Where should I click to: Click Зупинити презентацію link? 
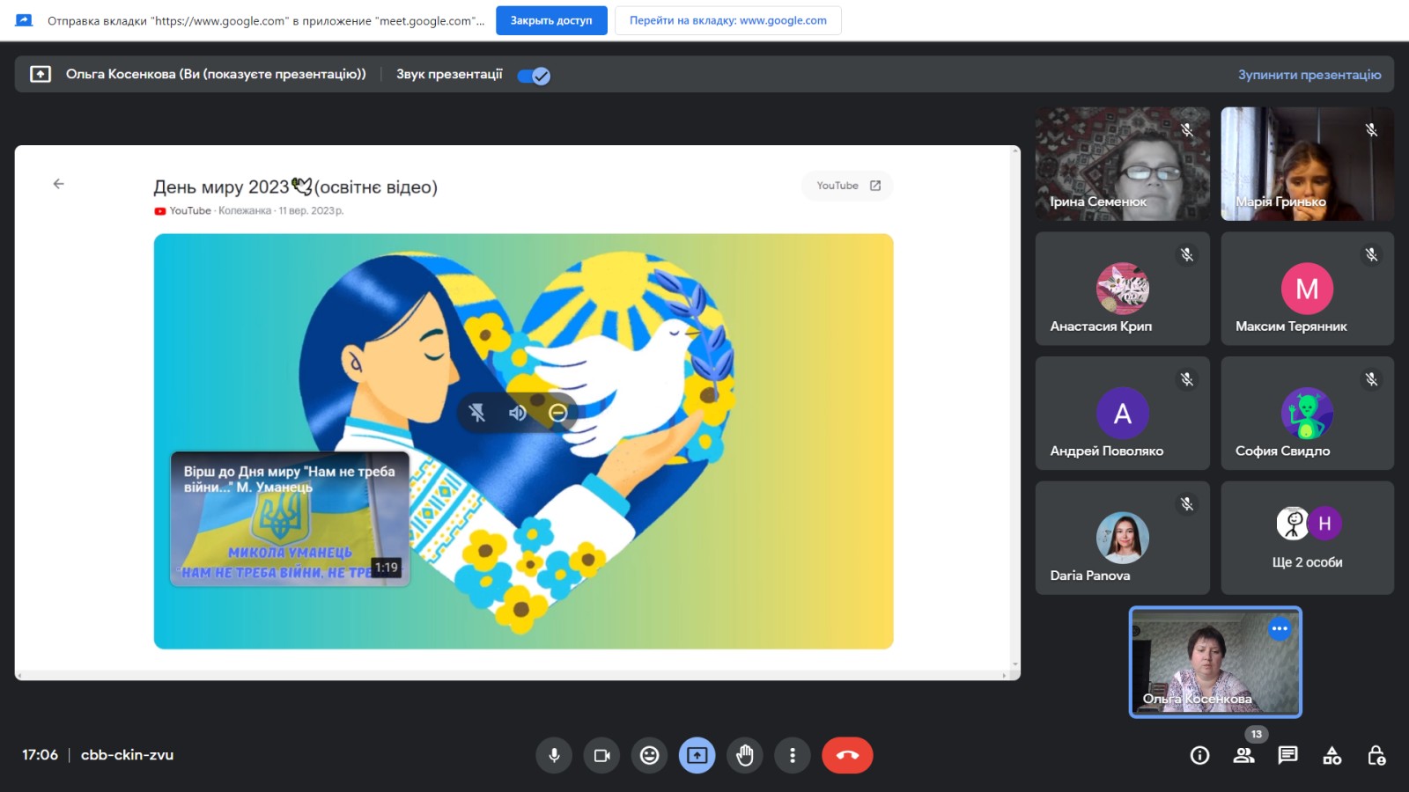pyautogui.click(x=1309, y=75)
